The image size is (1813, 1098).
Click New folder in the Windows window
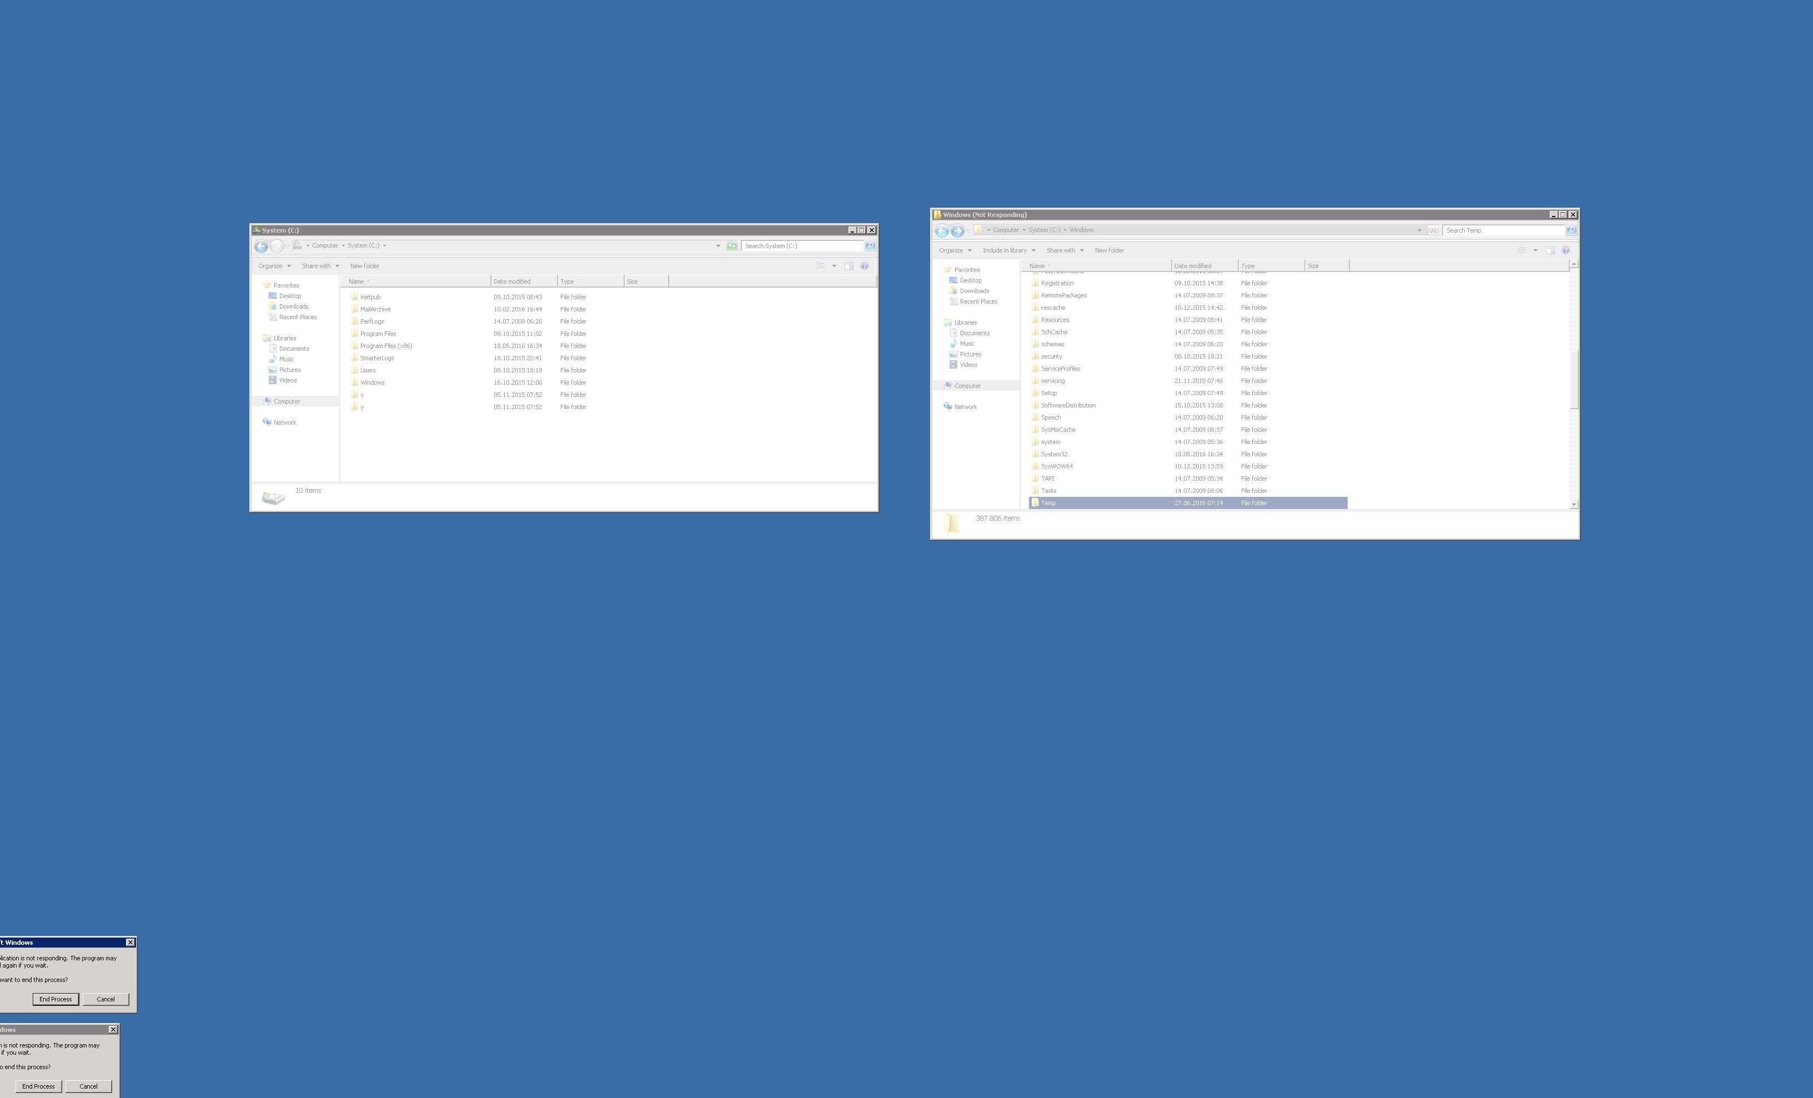click(1109, 251)
